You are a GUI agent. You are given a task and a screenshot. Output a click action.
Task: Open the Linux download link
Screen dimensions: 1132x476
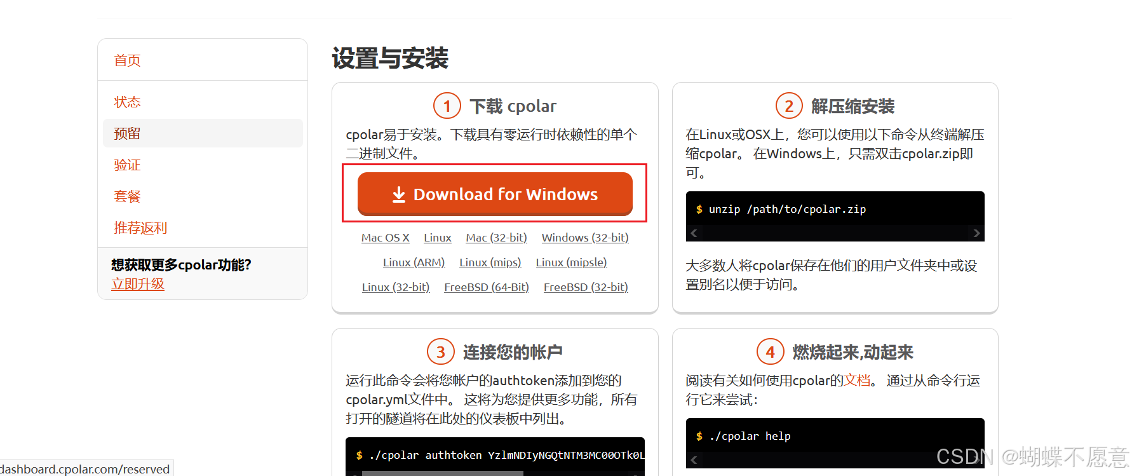tap(438, 238)
